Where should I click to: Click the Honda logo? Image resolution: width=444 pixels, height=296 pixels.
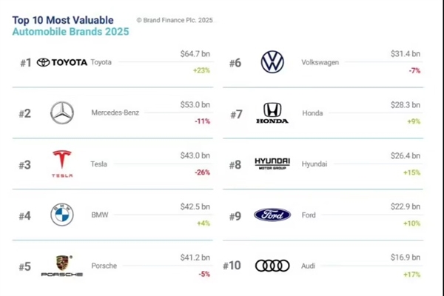click(272, 113)
